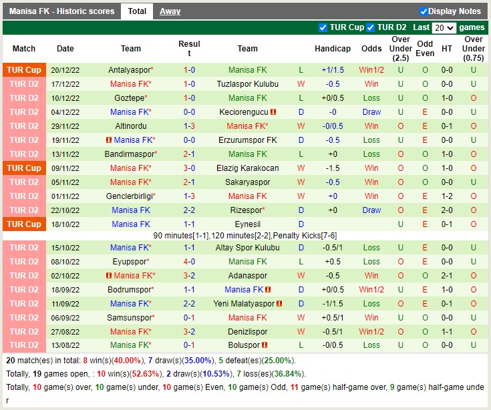
Task: Click red card icon in the Adanaspor match row
Action: (x=110, y=276)
